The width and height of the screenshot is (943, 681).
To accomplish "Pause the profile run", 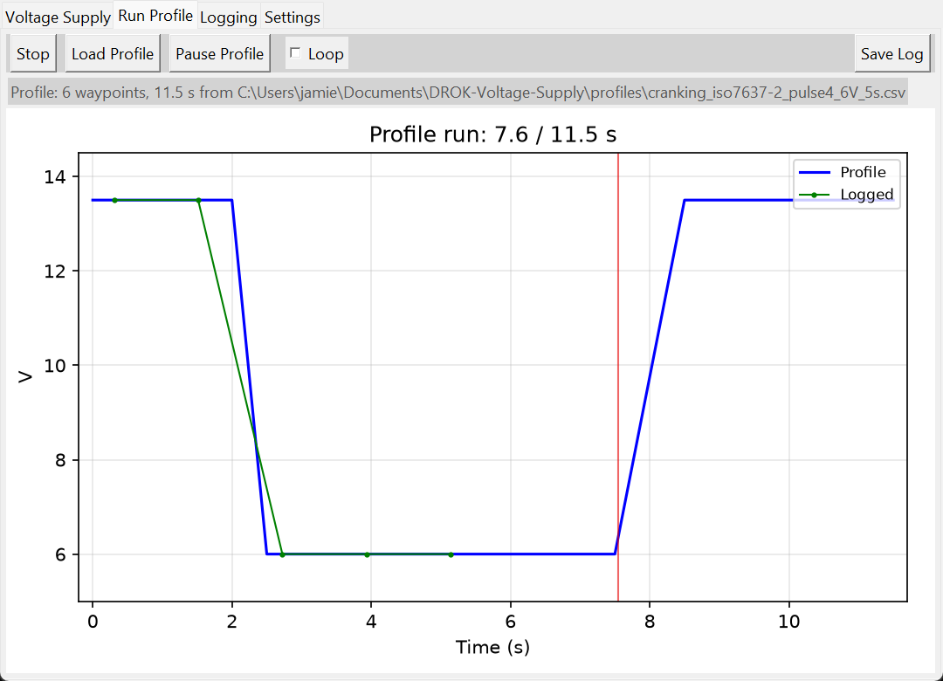I will click(219, 53).
